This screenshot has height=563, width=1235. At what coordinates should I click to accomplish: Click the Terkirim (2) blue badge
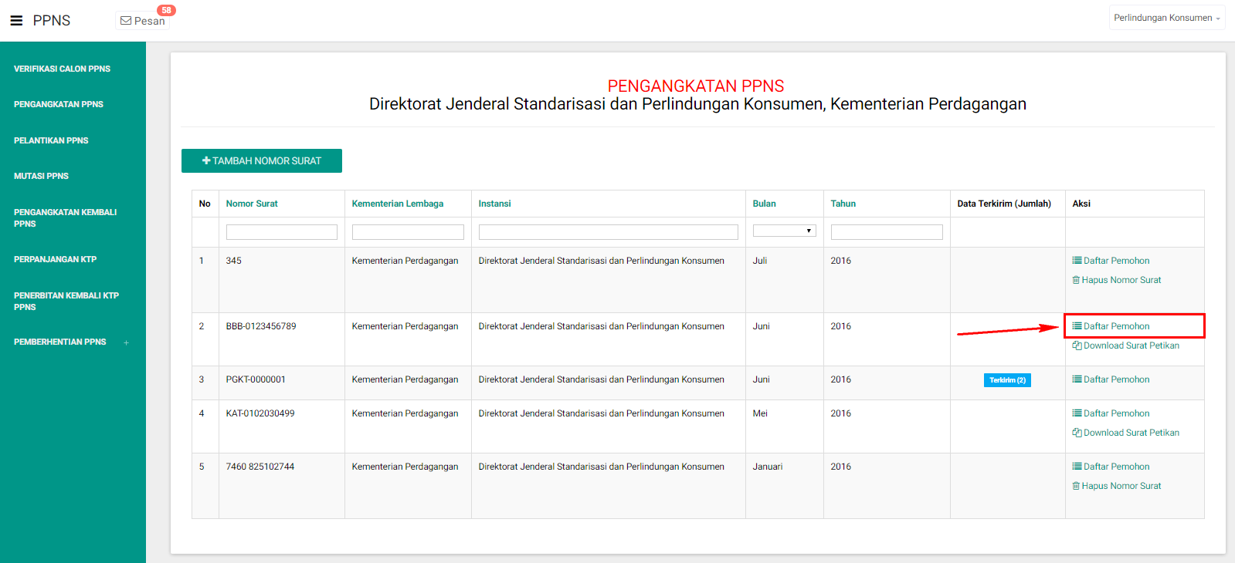pos(1007,380)
